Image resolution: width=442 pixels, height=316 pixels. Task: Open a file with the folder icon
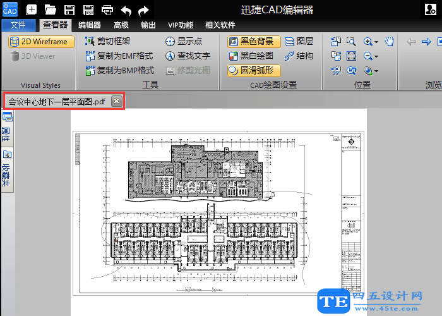click(x=50, y=10)
